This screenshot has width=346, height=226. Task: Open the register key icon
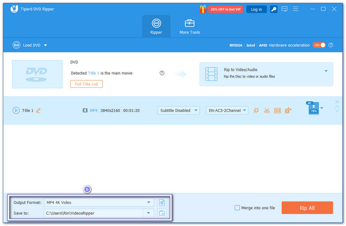coord(274,9)
